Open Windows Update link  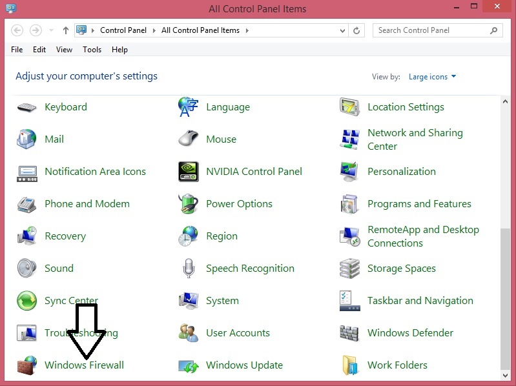coord(245,365)
